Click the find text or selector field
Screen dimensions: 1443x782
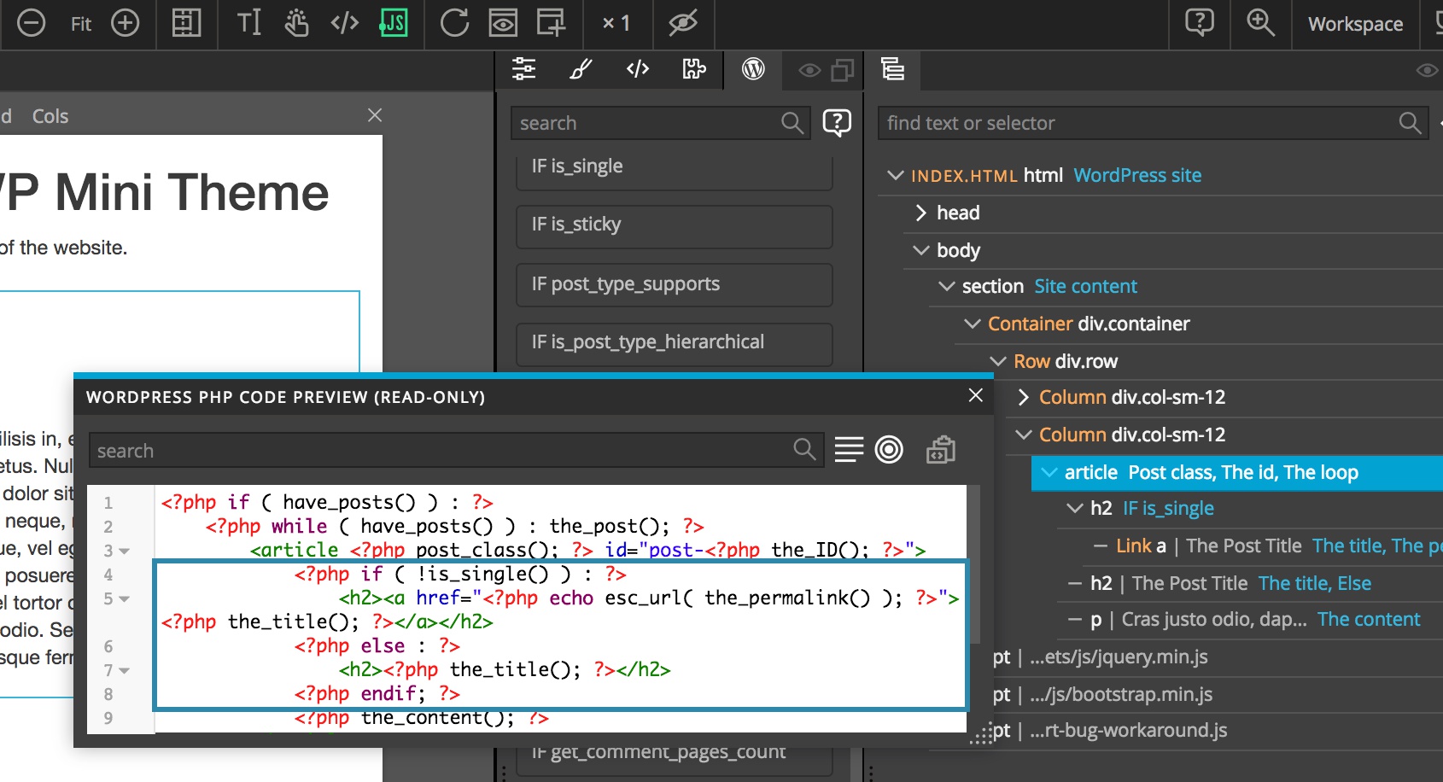pos(1153,123)
